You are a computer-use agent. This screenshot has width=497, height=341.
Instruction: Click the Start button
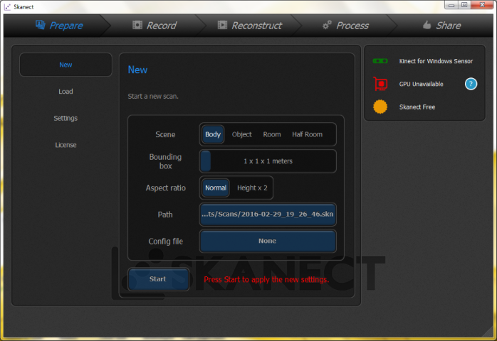tap(158, 279)
